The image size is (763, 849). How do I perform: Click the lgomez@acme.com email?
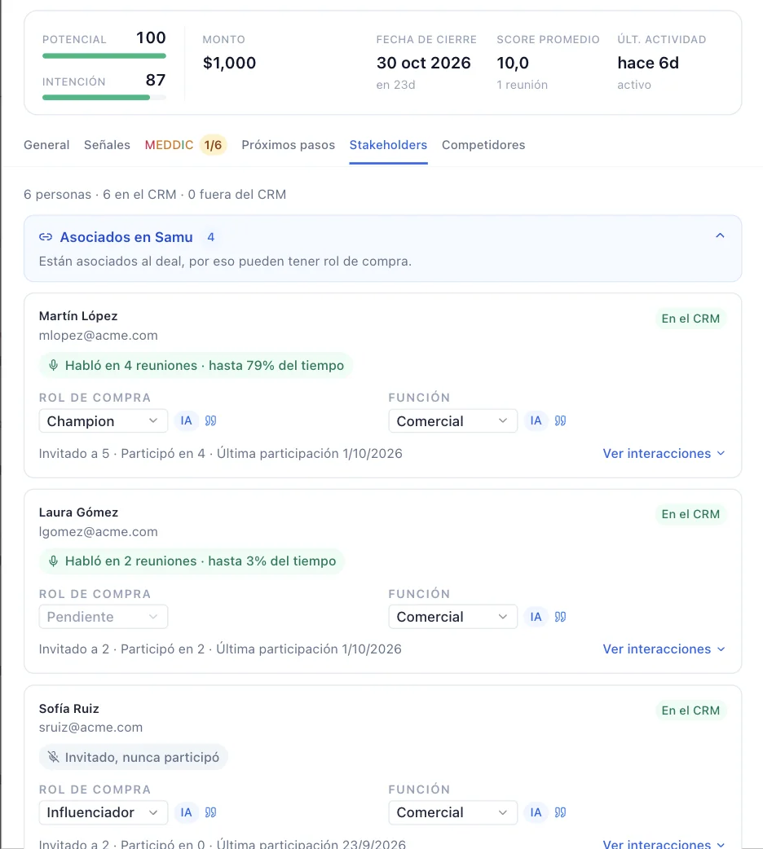(x=98, y=532)
